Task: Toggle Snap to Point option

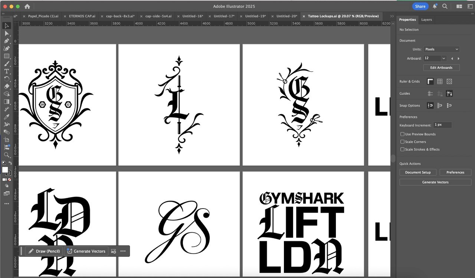Action: coord(430,105)
